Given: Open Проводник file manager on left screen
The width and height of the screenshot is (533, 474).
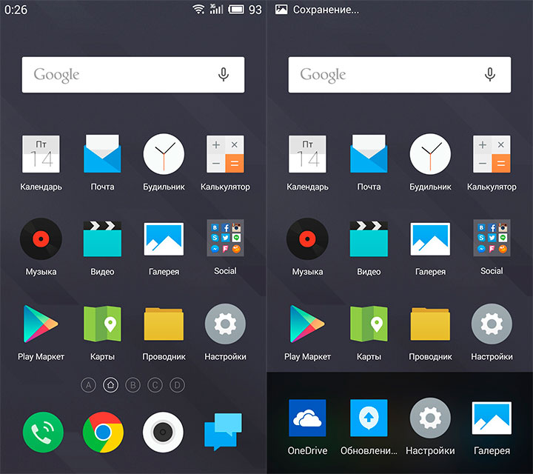Looking at the screenshot, I should pos(164,324).
